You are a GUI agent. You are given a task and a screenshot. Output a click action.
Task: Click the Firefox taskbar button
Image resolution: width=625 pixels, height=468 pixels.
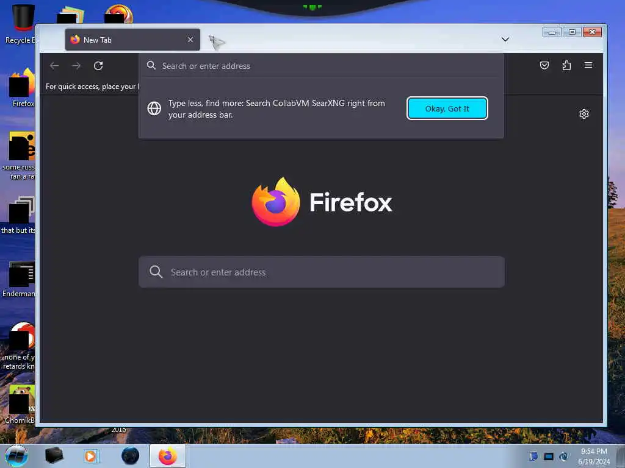(168, 456)
